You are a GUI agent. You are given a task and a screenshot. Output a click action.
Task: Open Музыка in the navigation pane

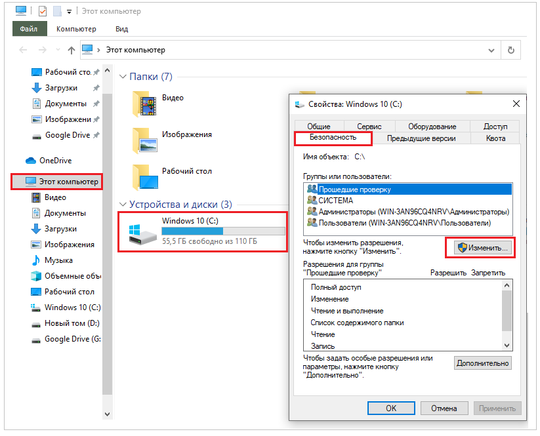52,260
